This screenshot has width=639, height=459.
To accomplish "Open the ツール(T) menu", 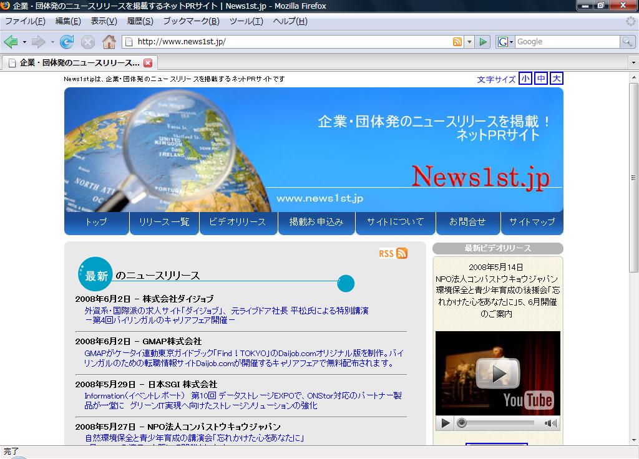I will click(246, 21).
